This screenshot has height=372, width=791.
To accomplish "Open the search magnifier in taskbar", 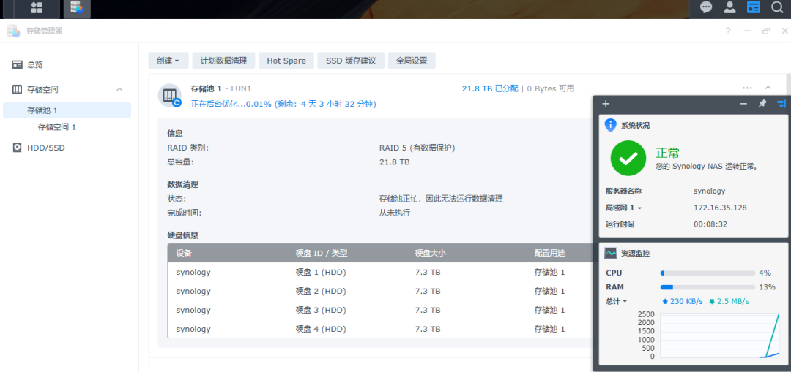I will pyautogui.click(x=777, y=8).
